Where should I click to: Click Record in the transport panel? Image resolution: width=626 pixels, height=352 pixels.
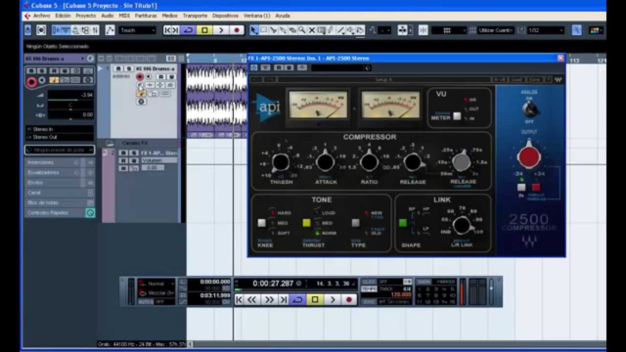[349, 300]
